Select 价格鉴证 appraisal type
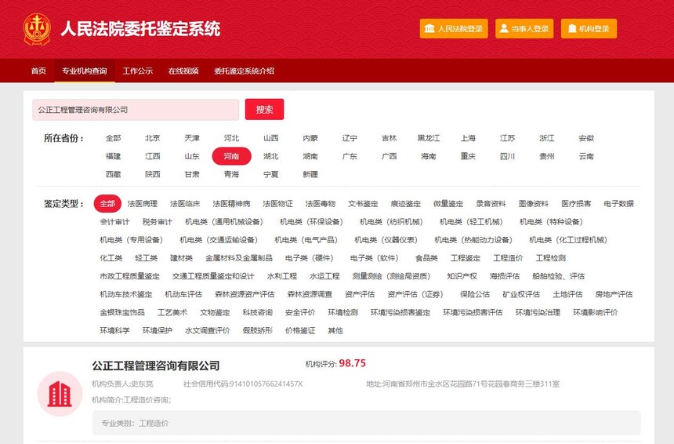 (x=300, y=330)
